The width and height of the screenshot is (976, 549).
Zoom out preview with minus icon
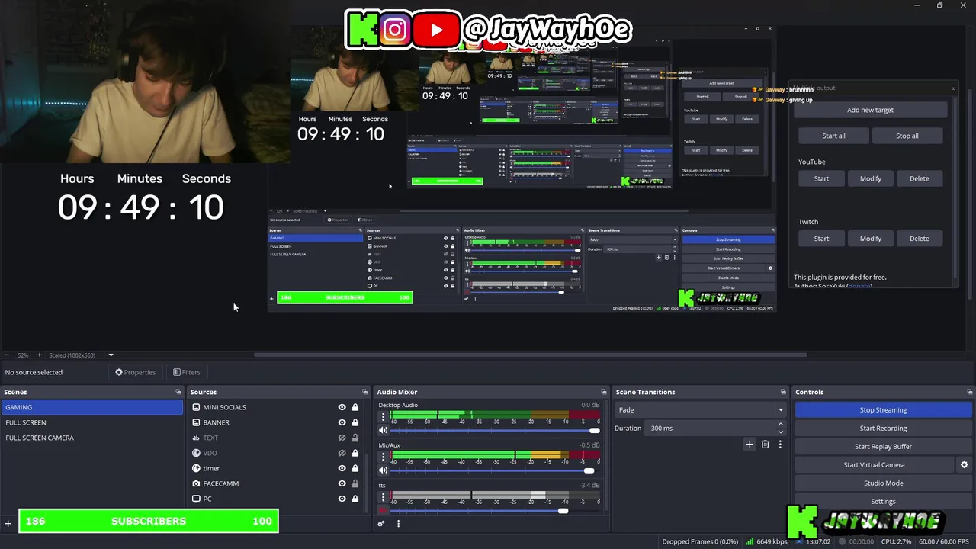click(7, 355)
